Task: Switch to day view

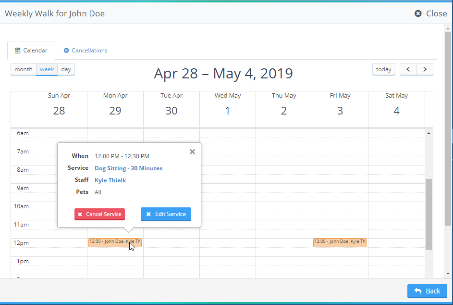Action: [x=66, y=69]
